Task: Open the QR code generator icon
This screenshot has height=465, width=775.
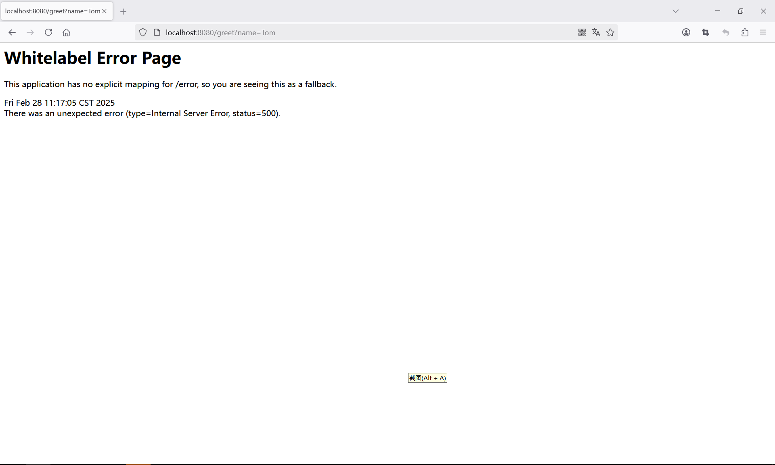Action: tap(582, 32)
